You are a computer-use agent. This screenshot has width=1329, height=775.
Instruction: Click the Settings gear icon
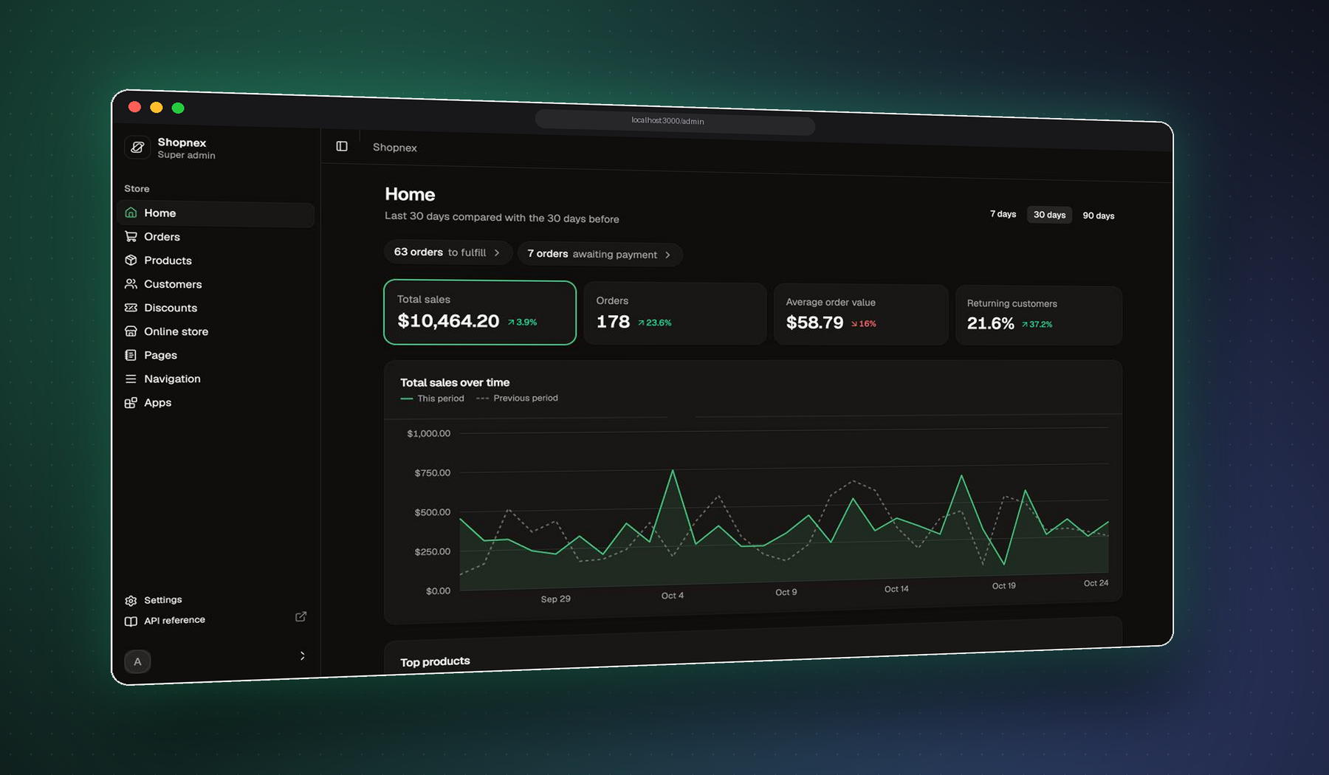pos(131,600)
